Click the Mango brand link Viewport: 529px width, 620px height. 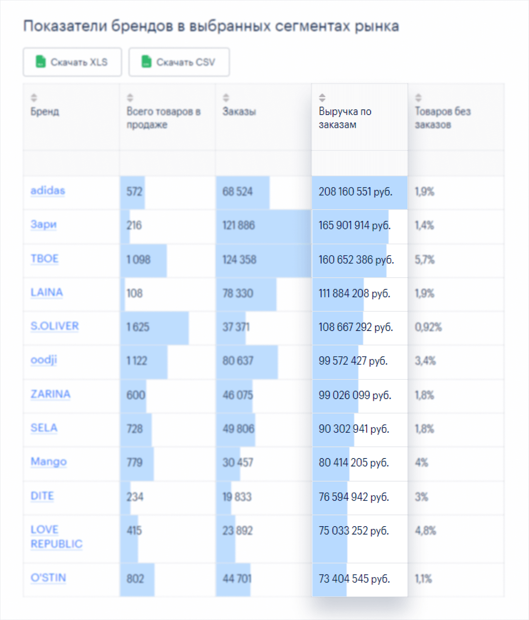48,462
